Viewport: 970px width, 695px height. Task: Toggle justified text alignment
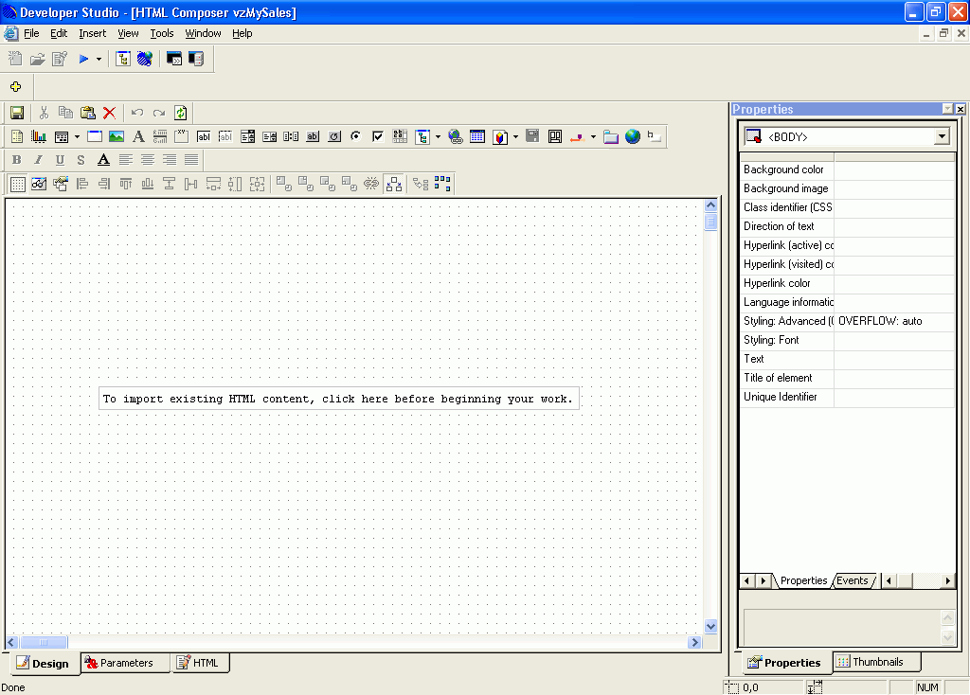191,159
